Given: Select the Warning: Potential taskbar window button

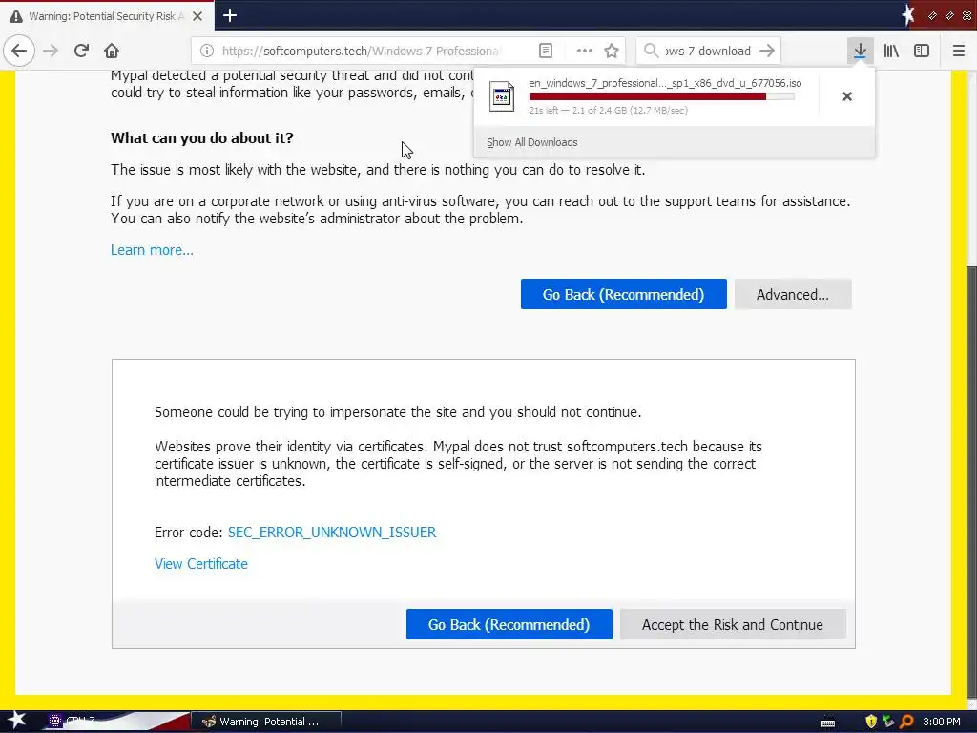Looking at the screenshot, I should pos(266,722).
